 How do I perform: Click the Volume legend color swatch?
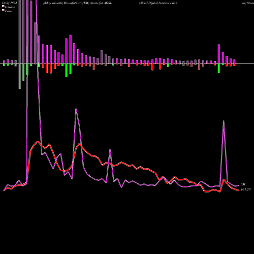tap(3, 7)
